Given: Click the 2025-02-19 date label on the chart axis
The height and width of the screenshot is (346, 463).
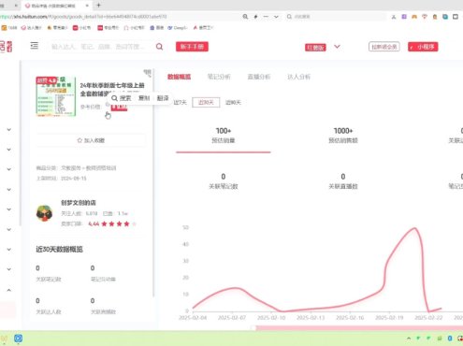Looking at the screenshot, I should (x=389, y=318).
